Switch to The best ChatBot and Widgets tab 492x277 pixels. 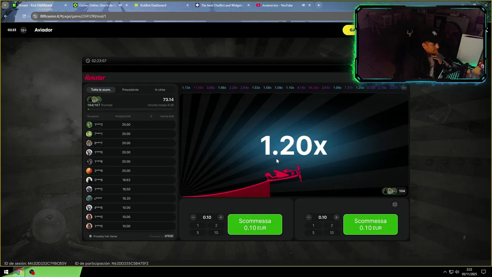[x=222, y=5]
